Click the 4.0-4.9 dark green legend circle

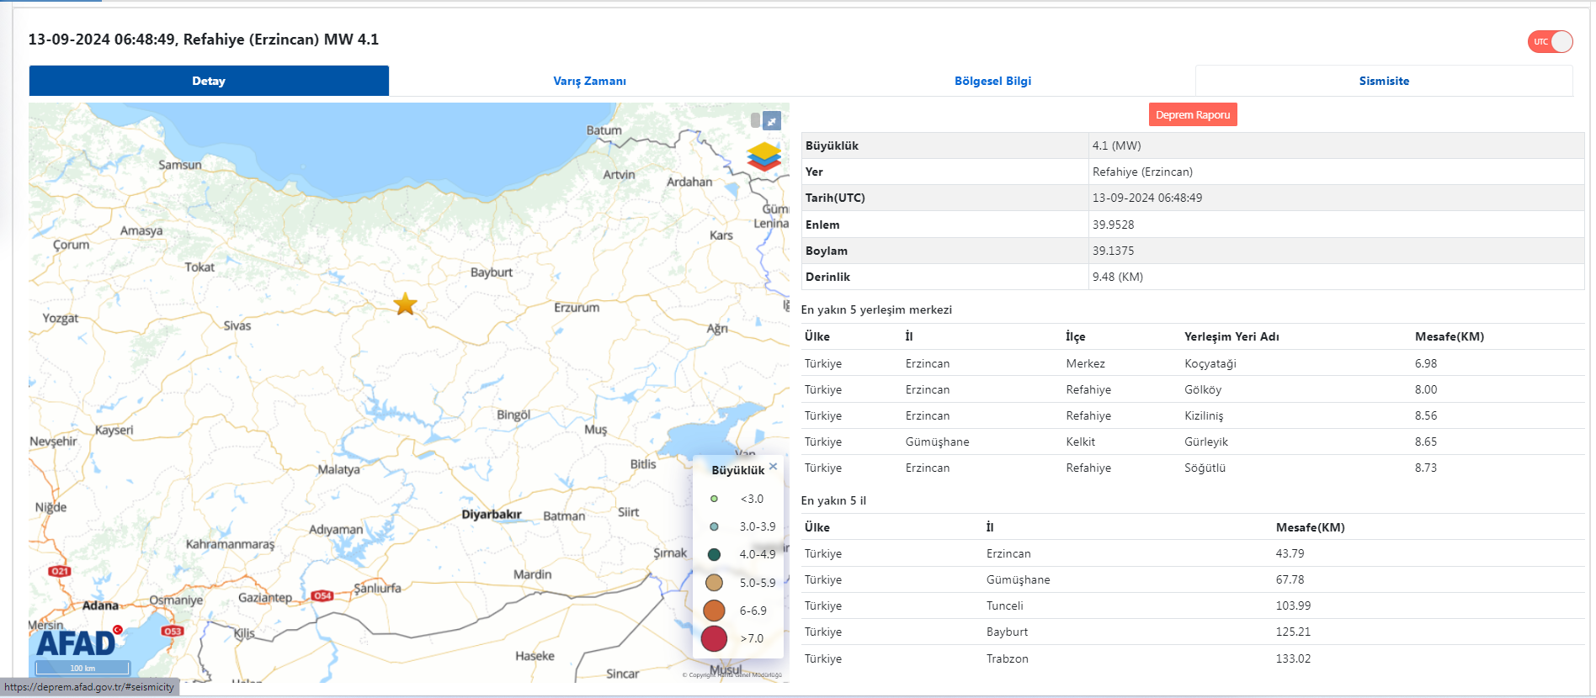(x=714, y=554)
